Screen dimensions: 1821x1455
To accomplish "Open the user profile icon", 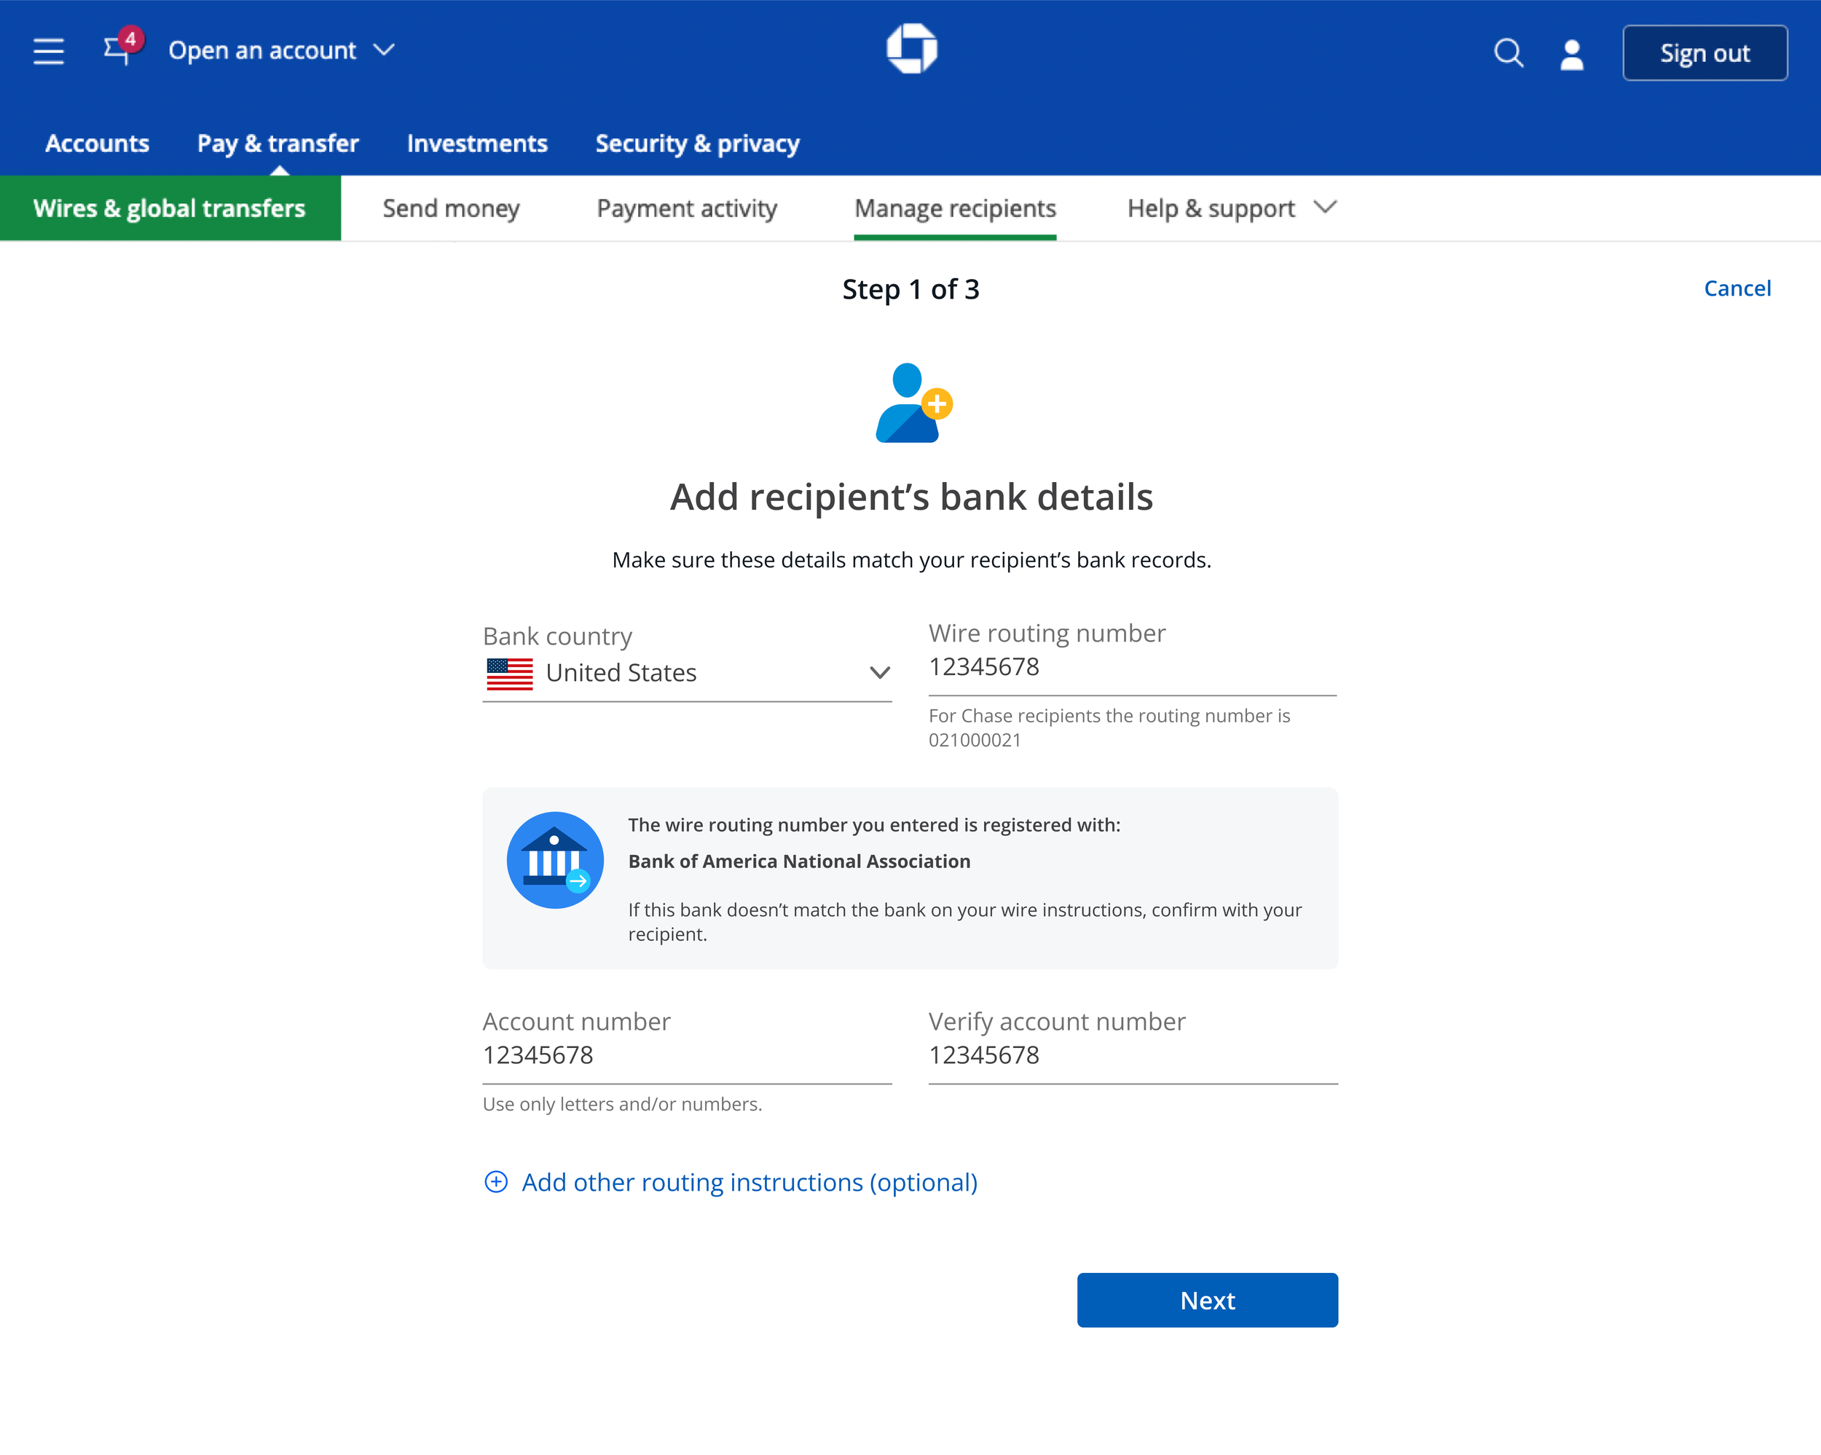I will coord(1571,55).
